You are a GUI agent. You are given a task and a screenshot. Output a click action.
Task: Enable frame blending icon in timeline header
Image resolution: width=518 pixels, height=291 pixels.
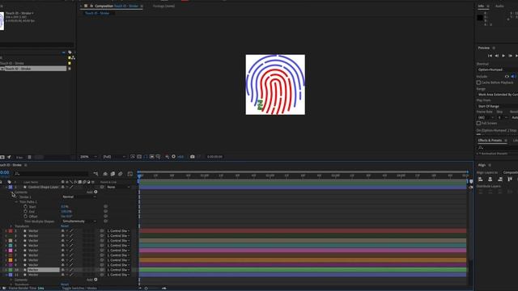[x=113, y=174]
